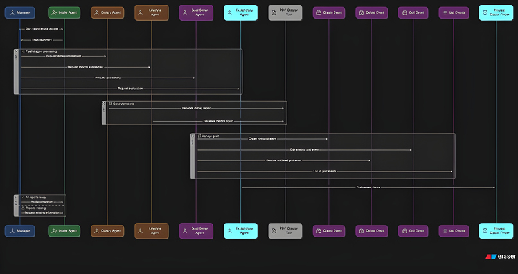Click the document icon beside the 'Generate reports' frame title
Image resolution: width=518 pixels, height=274 pixels.
[x=111, y=104]
